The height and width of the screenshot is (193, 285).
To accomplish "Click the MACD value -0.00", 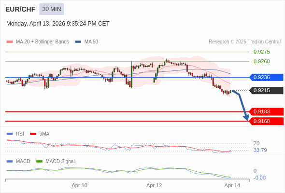I will [259, 178].
